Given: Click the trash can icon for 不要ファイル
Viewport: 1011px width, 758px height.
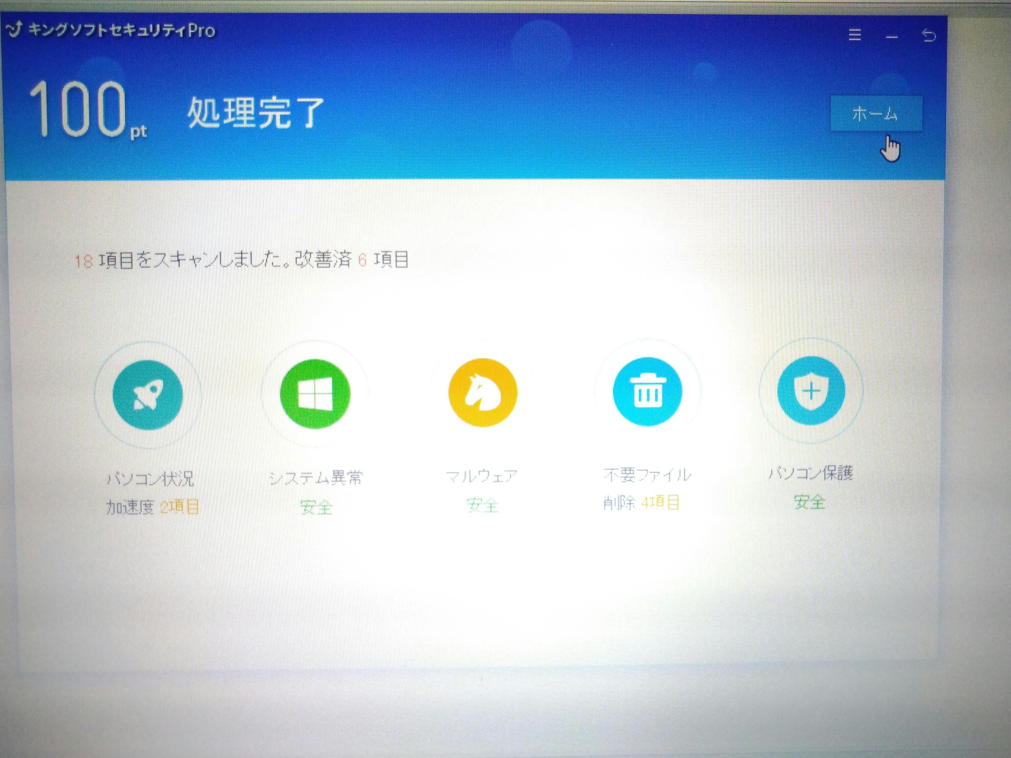Looking at the screenshot, I should tap(647, 392).
